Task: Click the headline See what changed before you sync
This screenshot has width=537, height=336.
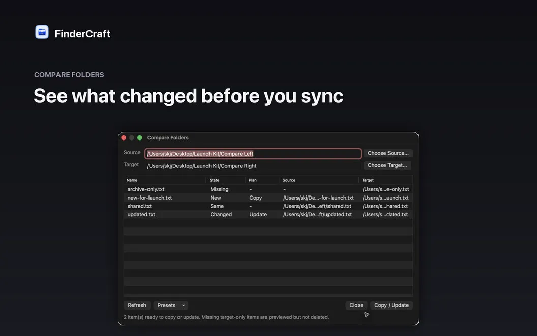Action: (x=188, y=96)
